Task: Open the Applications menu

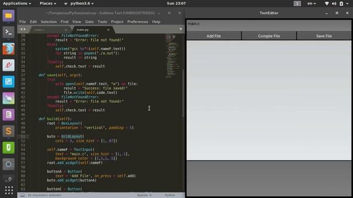Action: click(17, 3)
